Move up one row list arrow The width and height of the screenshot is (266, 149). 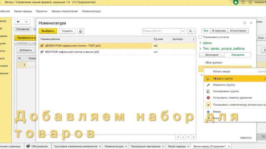[x=183, y=137]
